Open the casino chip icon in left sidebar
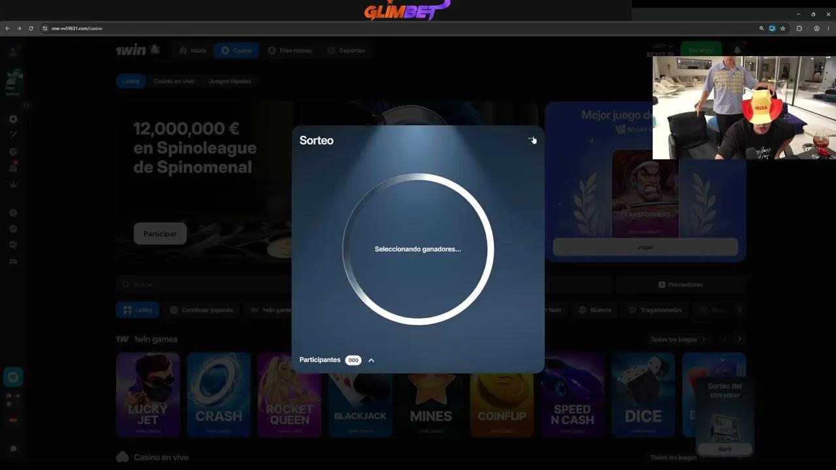Screen dimensions: 836x470 coord(13,119)
